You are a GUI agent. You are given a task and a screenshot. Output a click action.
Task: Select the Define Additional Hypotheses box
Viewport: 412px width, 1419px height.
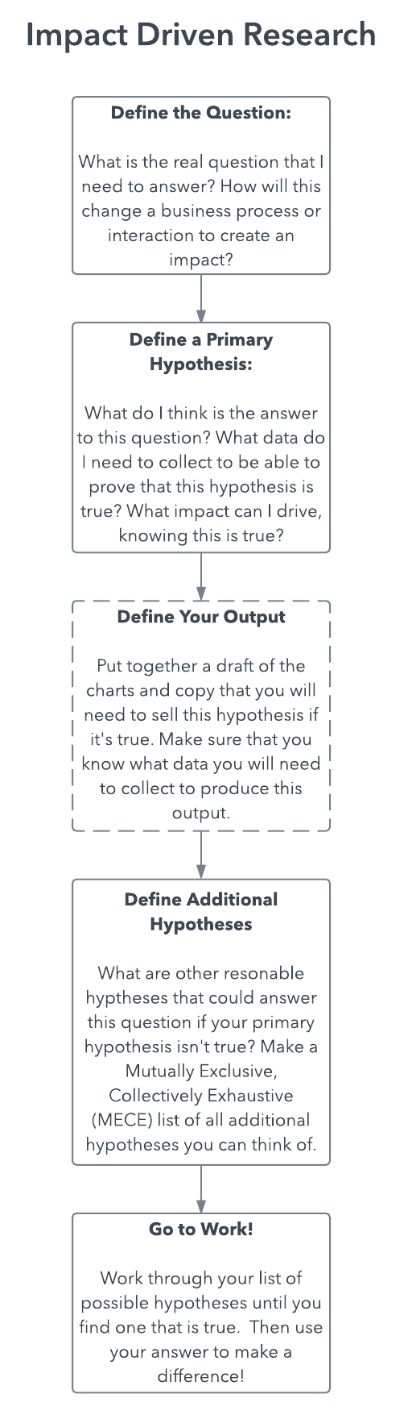point(201,1022)
